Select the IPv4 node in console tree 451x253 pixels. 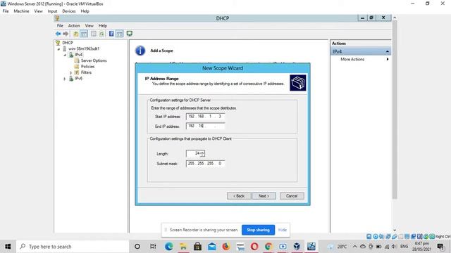78,55
